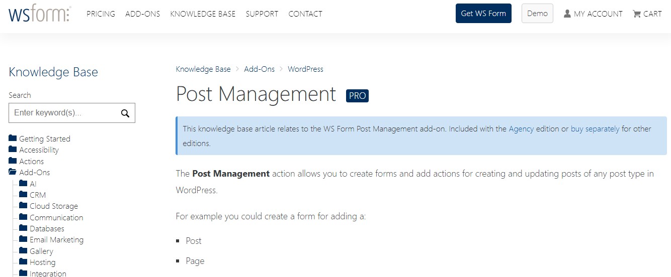Follow the buy separately link
671x277 pixels.
595,129
